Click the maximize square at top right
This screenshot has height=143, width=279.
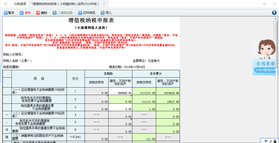click(x=274, y=4)
